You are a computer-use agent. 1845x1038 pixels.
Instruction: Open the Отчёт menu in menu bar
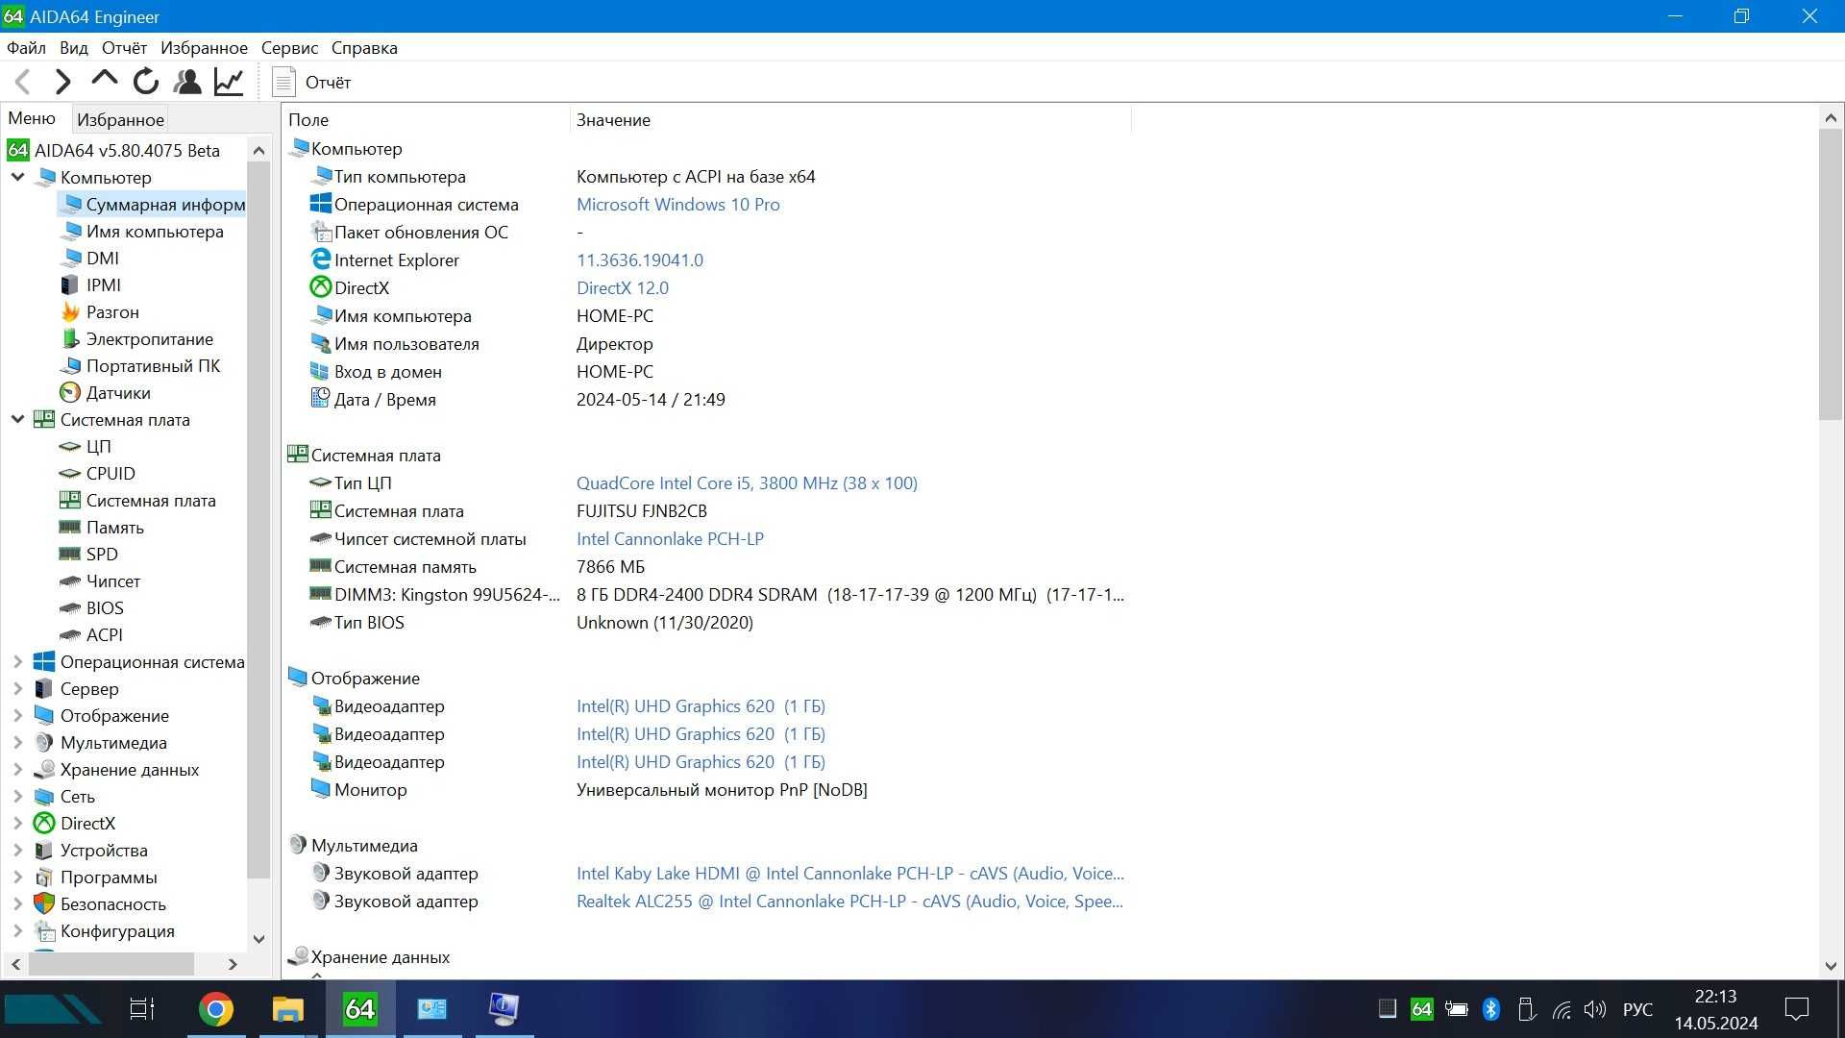pyautogui.click(x=124, y=48)
